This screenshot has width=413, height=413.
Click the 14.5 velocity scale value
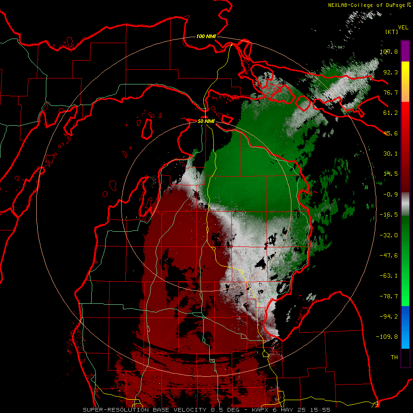[391, 174]
